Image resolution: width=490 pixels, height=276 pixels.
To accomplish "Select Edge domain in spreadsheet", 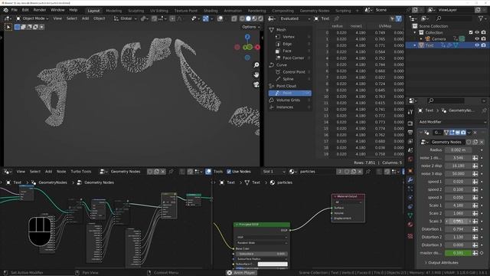I will [289, 44].
